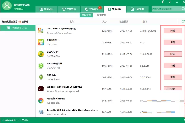Select the 360杀毒 name text
Image resolution: width=185 pixels, height=123 pixels.
[x=51, y=75]
